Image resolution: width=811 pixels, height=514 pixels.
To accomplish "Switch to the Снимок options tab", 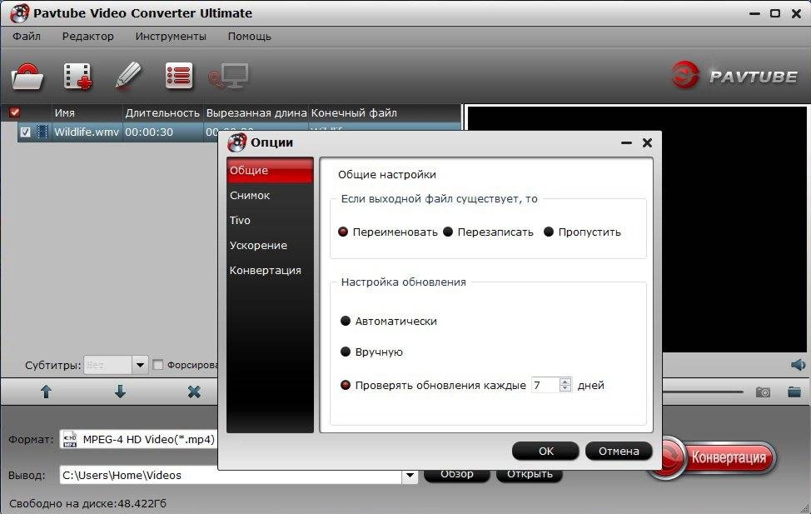I will tap(270, 195).
